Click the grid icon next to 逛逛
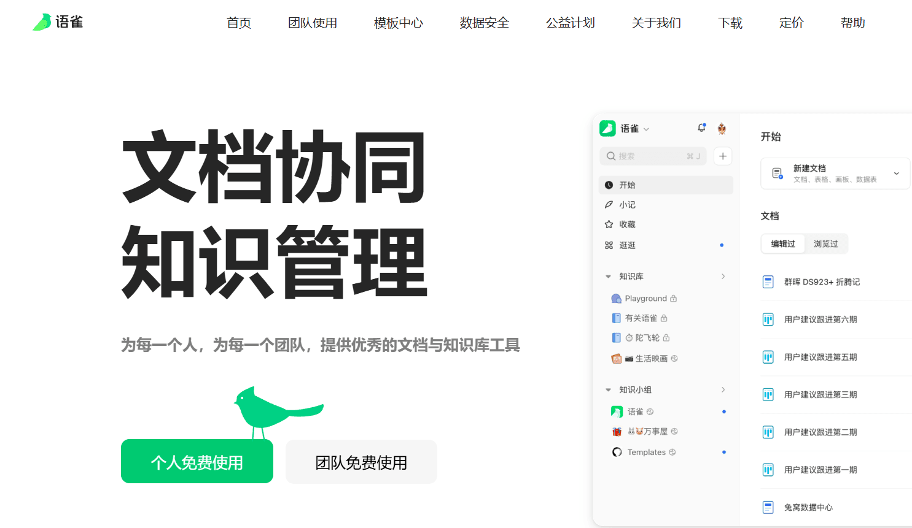This screenshot has height=528, width=912. 609,245
